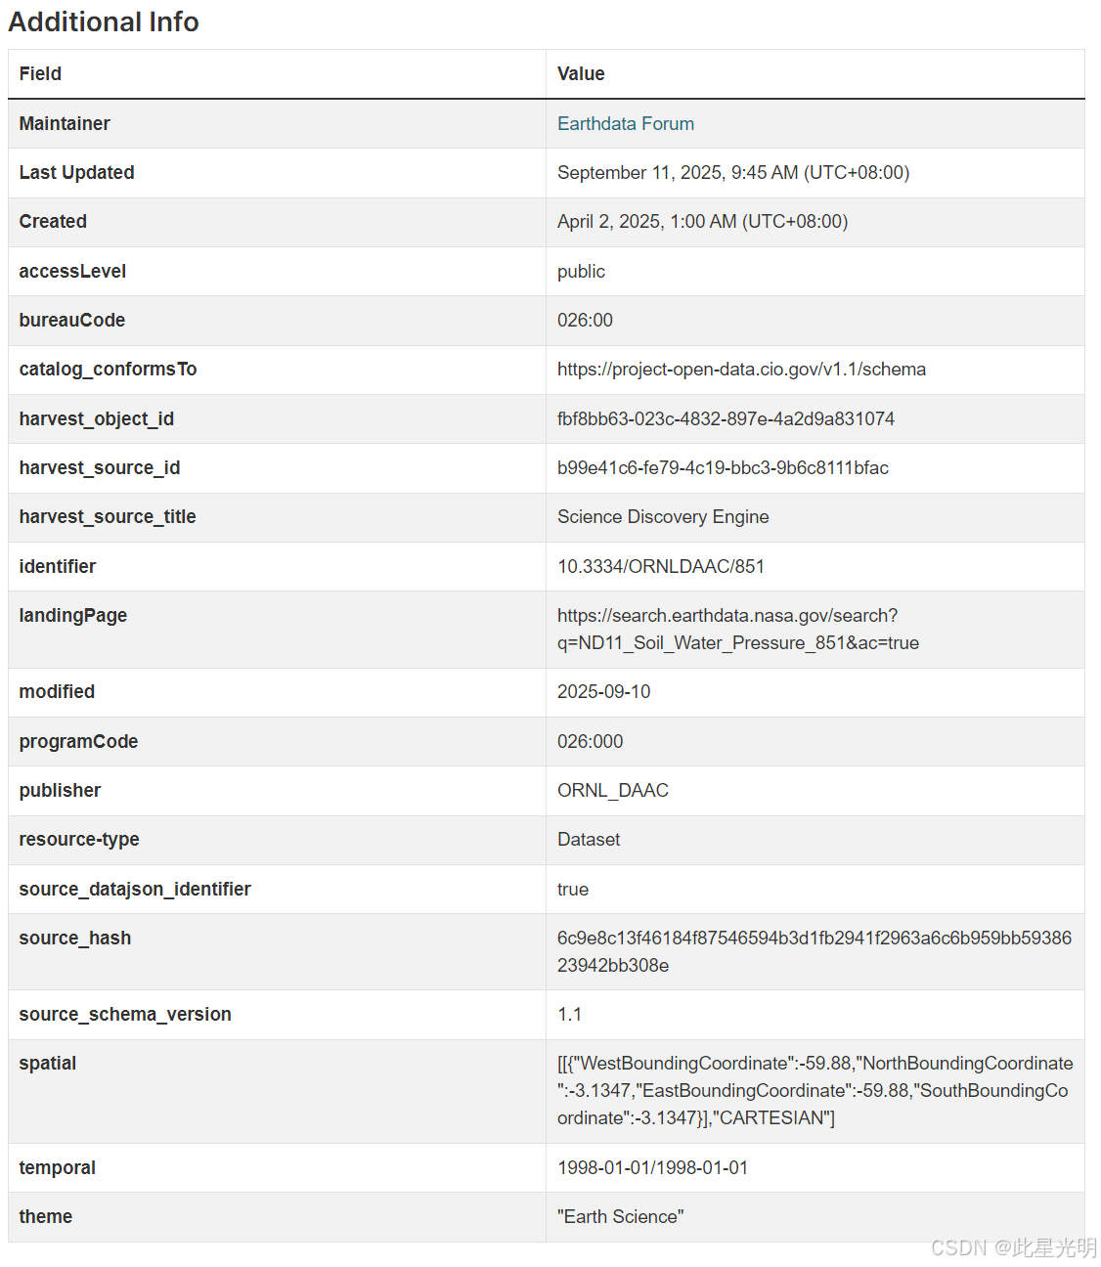This screenshot has width=1101, height=1267.
Task: Click the landingPage search URL value
Action: click(x=738, y=630)
